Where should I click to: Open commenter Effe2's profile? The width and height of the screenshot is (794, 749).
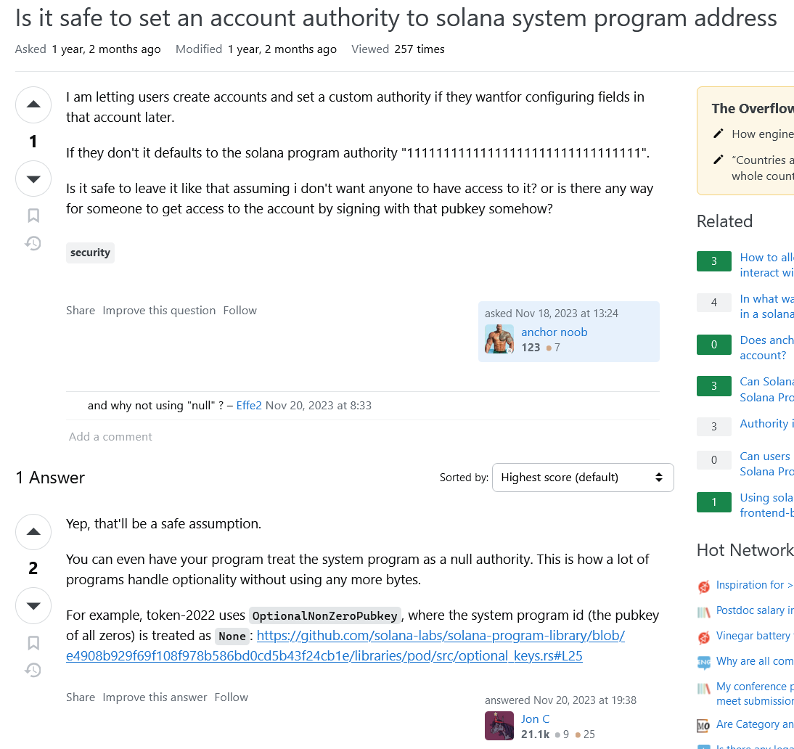coord(249,405)
